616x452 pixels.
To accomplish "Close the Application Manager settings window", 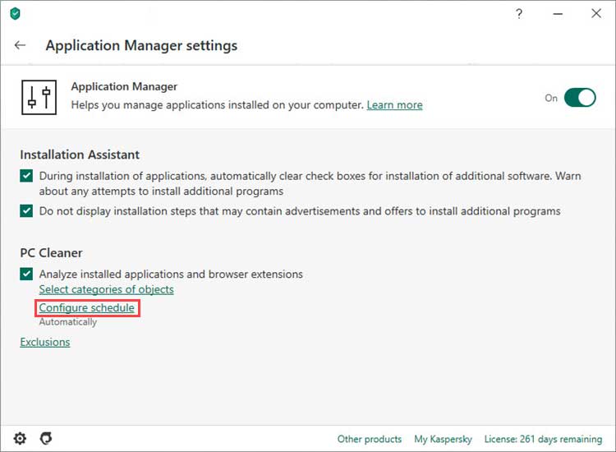I will tap(596, 13).
